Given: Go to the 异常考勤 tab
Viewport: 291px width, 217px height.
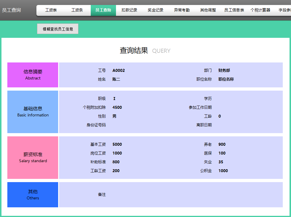Looking at the screenshot, I should click(x=181, y=10).
